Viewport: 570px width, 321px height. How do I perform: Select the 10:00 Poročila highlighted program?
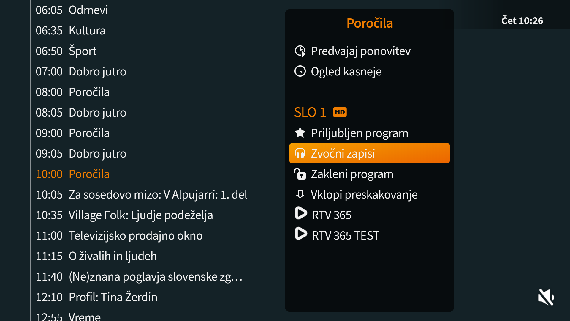[73, 174]
